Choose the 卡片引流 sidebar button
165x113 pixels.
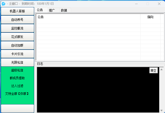[17, 54]
